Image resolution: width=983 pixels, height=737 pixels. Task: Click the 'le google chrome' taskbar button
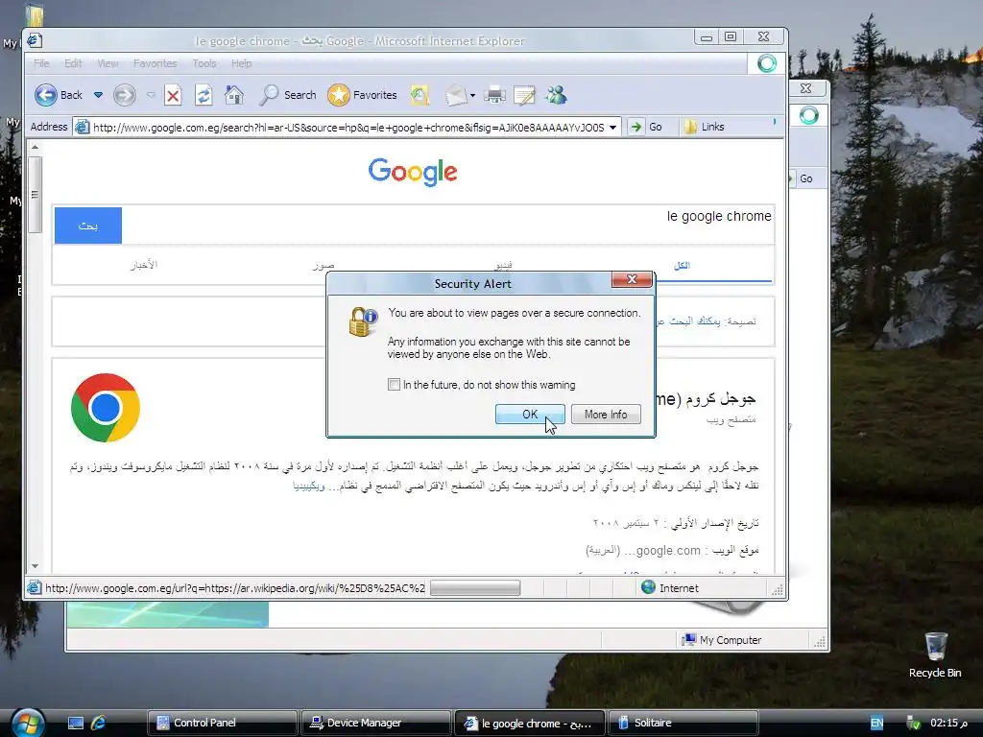pos(529,723)
